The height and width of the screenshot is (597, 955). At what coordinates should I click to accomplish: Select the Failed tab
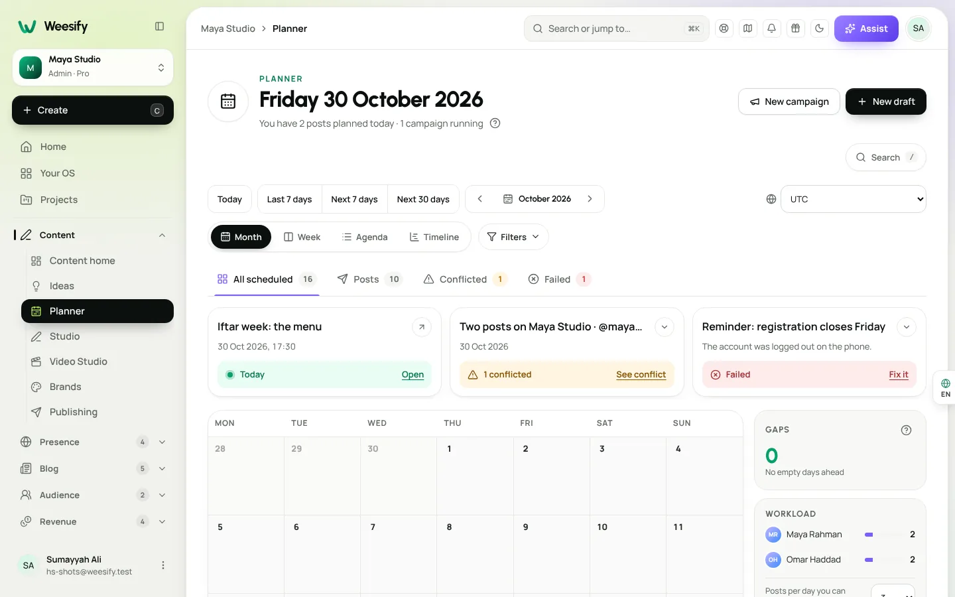[559, 279]
